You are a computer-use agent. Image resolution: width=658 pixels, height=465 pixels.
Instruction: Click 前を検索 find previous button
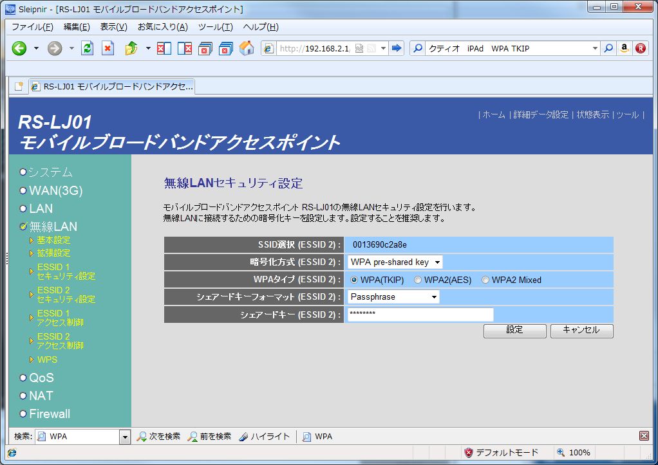click(209, 437)
